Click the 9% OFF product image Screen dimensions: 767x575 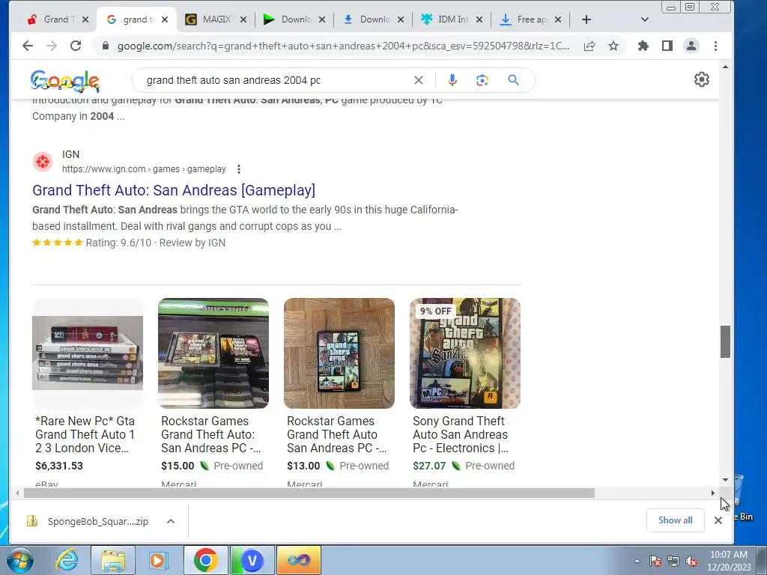[x=464, y=353]
